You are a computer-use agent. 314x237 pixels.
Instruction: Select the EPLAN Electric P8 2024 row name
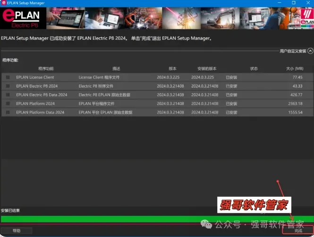click(37, 86)
